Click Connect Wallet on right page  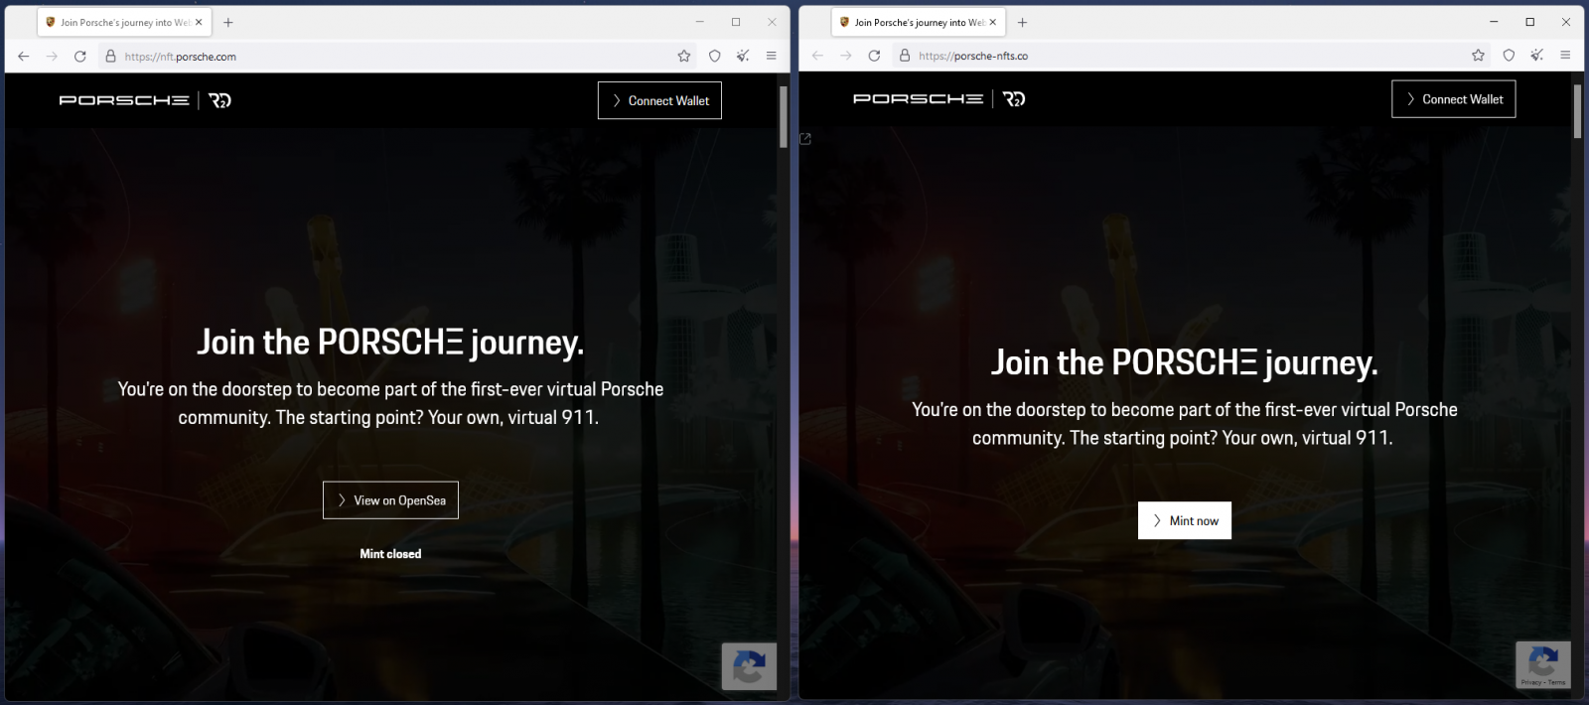click(1454, 99)
